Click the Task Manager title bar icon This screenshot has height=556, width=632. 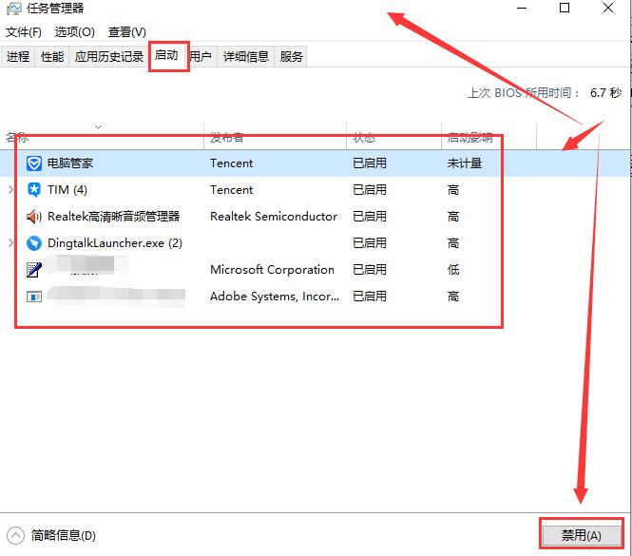pyautogui.click(x=13, y=10)
